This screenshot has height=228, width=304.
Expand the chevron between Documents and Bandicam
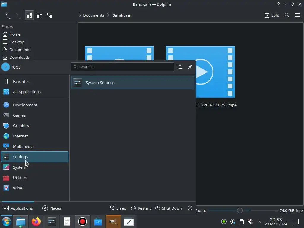click(108, 15)
